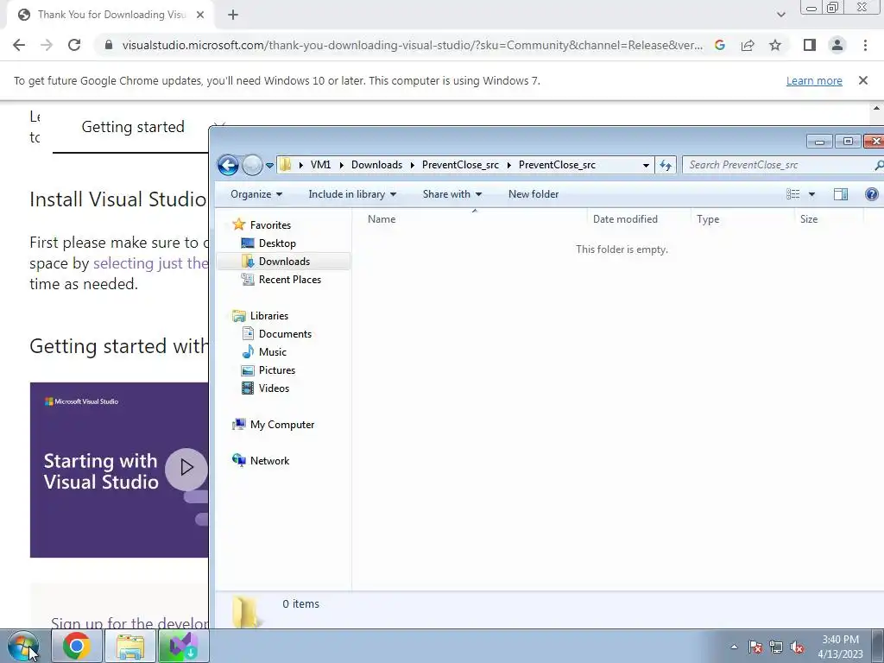The width and height of the screenshot is (884, 663).
Task: Open the volume tray icon
Action: click(797, 647)
